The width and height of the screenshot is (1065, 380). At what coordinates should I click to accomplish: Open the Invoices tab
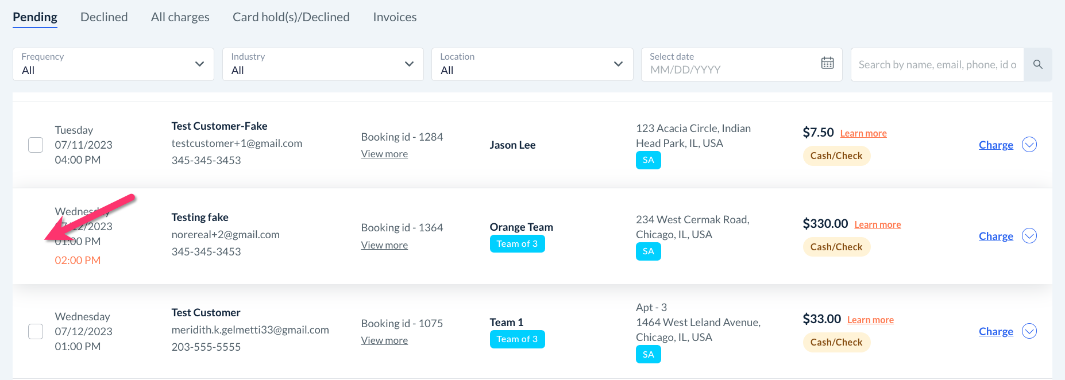coord(395,17)
